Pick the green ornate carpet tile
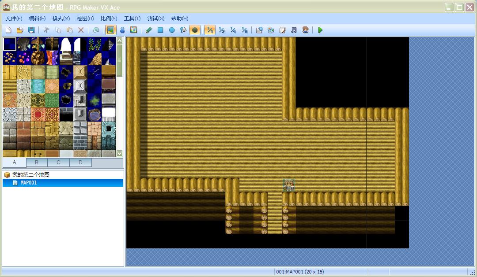 [52, 100]
